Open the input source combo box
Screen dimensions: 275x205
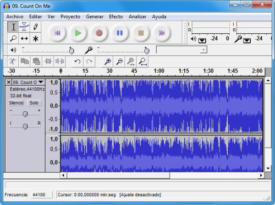[x=181, y=50]
